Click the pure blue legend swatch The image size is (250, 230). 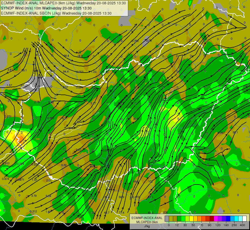pyautogui.click(x=228, y=218)
